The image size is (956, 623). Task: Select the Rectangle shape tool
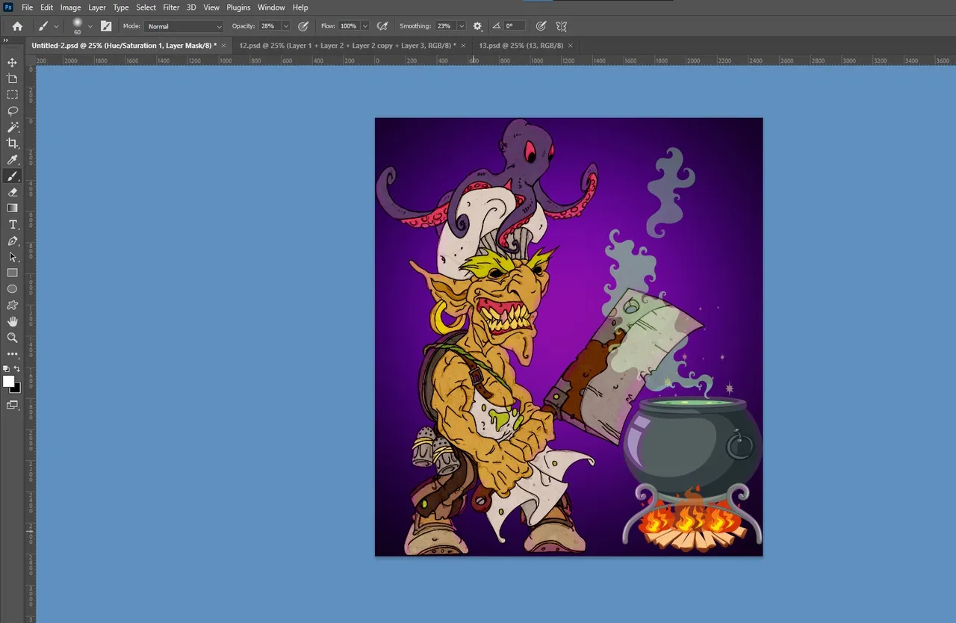pos(12,273)
